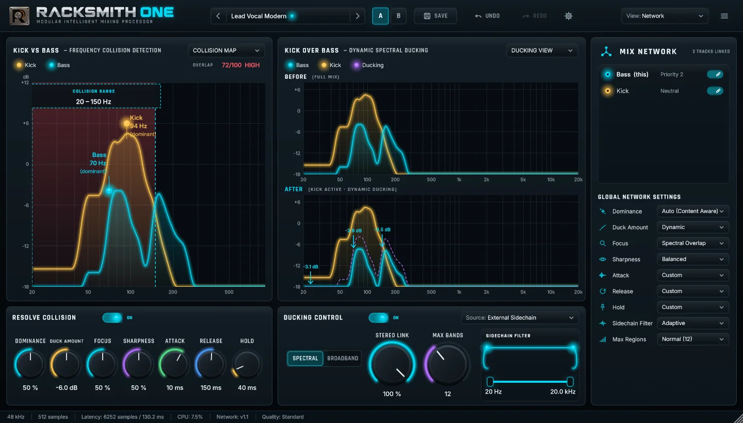Open the Max Regions Normal (12) dropdown
This screenshot has height=423, width=743.
tap(693, 339)
